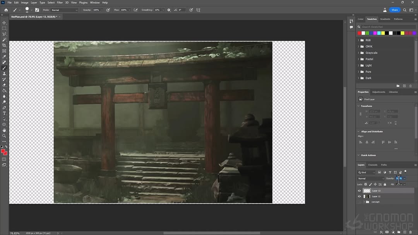Toggle lock all on the layer
Viewport: 418px width, 235px height.
coord(385,184)
